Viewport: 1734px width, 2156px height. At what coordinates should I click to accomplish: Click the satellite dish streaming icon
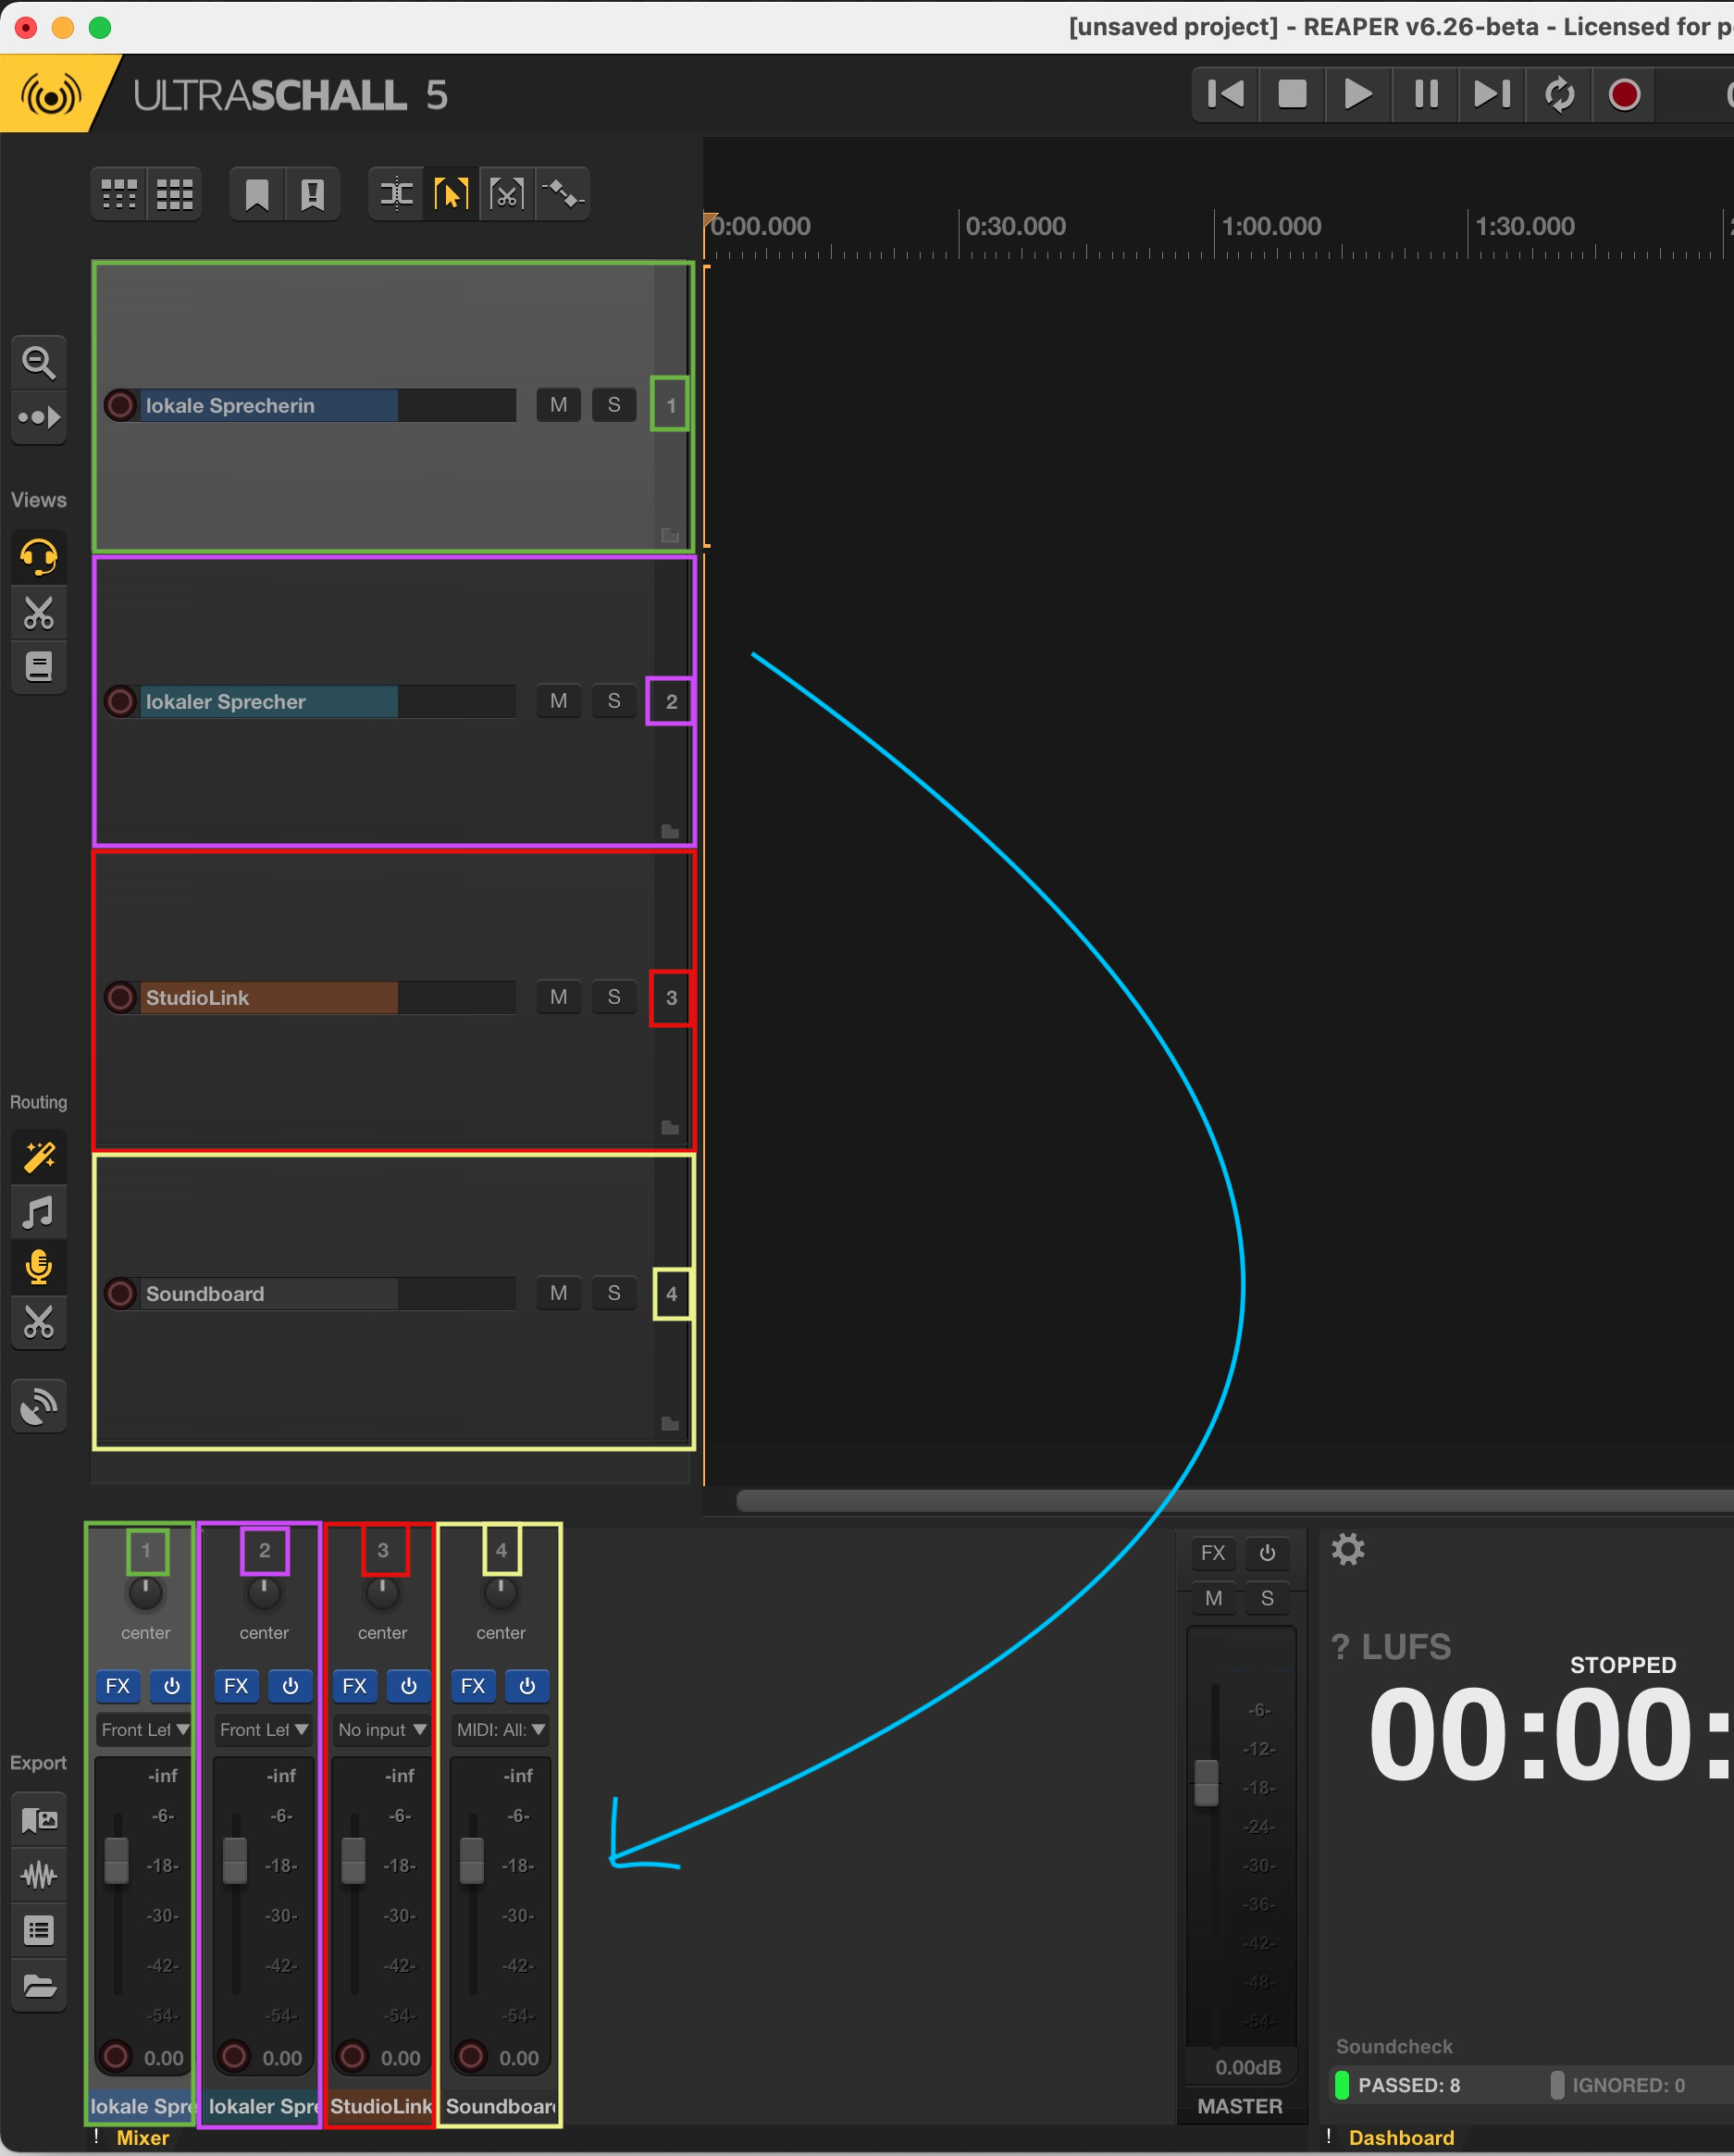tap(39, 1405)
